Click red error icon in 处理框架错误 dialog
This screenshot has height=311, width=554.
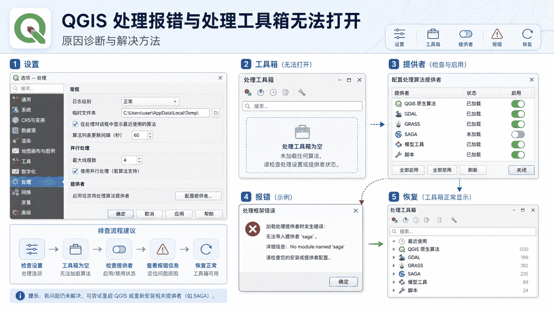(253, 229)
